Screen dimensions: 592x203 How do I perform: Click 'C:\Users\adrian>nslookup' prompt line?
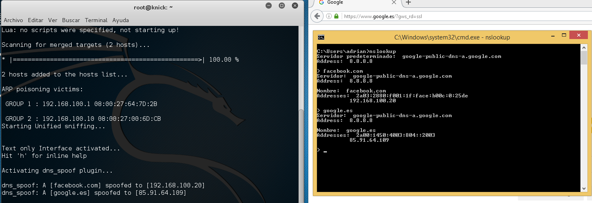[357, 51]
